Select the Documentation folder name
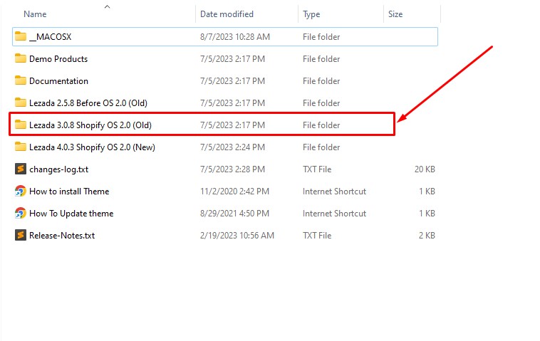Screen dimensions: 540x341 click(x=58, y=81)
